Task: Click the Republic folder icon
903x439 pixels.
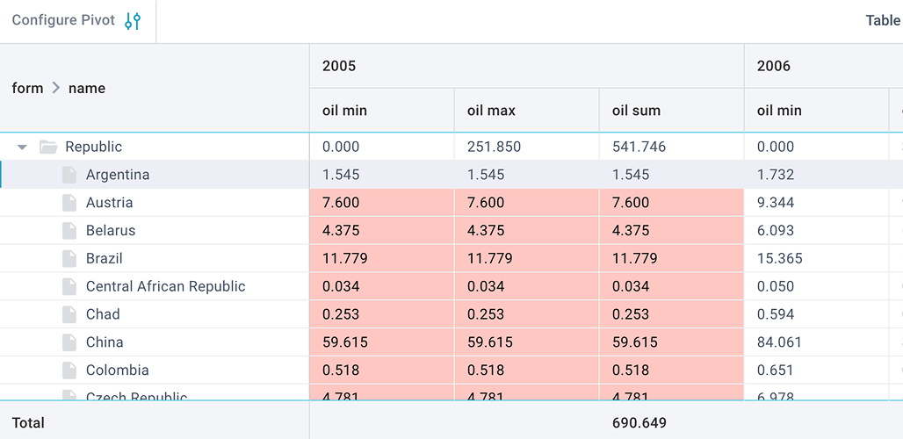Action: coord(48,147)
